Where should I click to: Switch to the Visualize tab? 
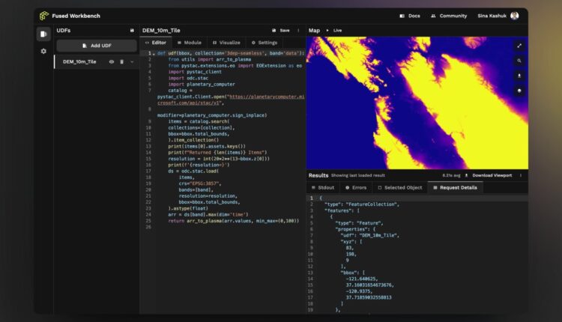(225, 43)
